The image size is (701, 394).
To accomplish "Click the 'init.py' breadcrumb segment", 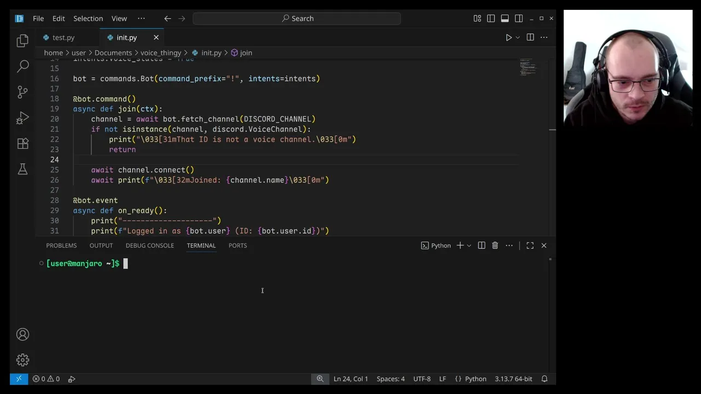I will point(211,53).
